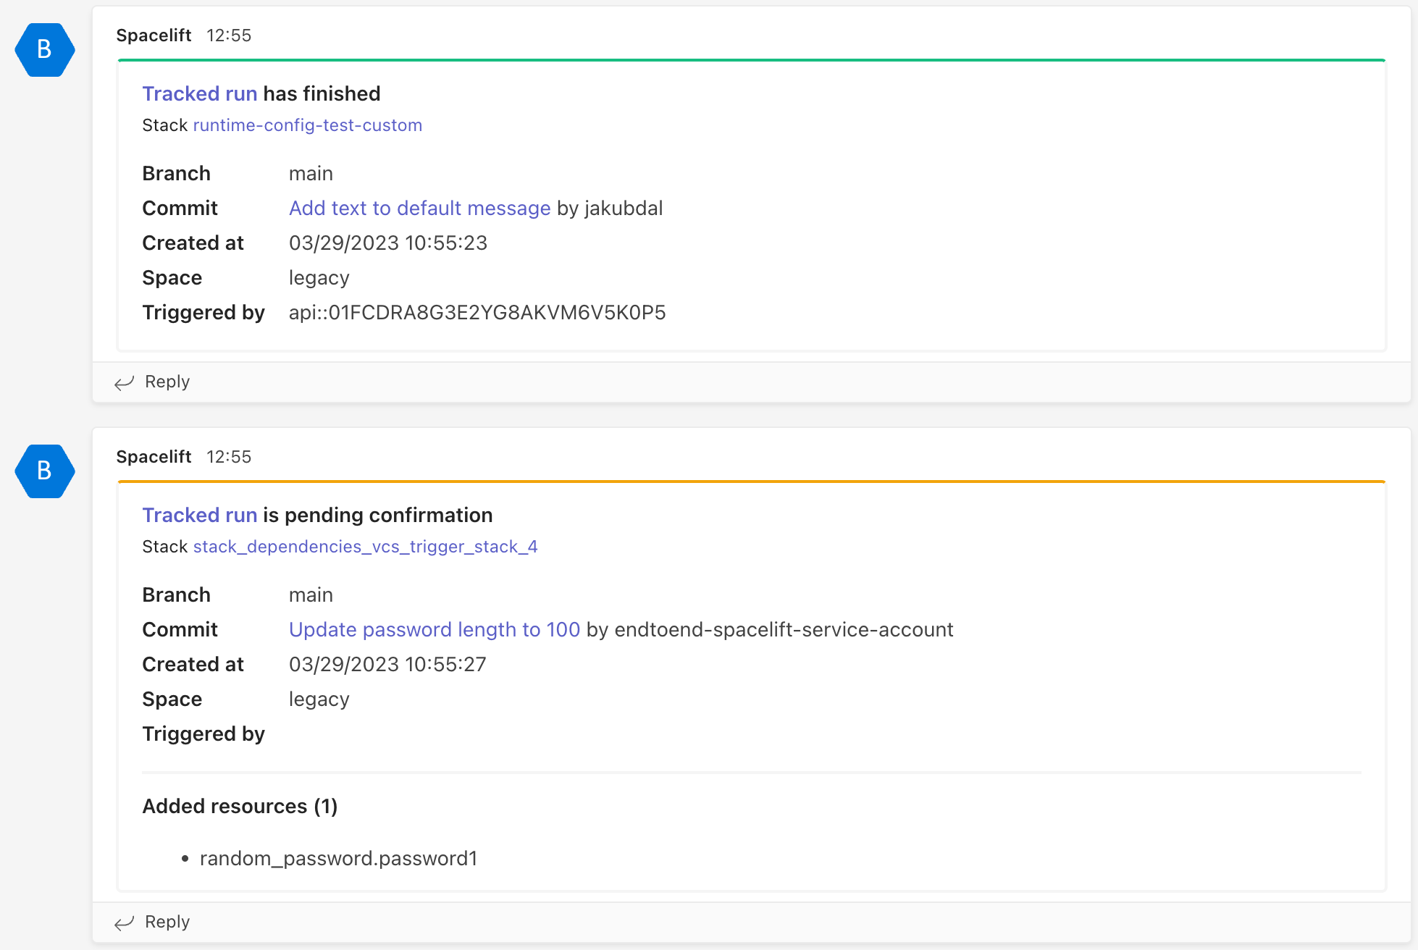Click Spacelift sender name in second message
This screenshot has height=950, width=1418.
[x=154, y=457]
